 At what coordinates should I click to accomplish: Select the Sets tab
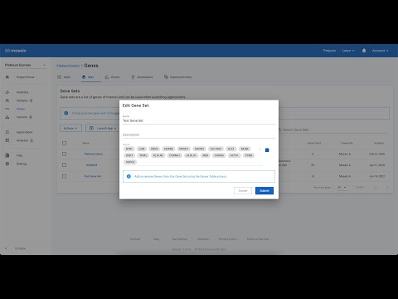88,77
